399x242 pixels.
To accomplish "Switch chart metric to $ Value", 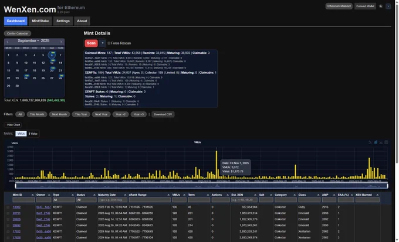I will point(33,134).
